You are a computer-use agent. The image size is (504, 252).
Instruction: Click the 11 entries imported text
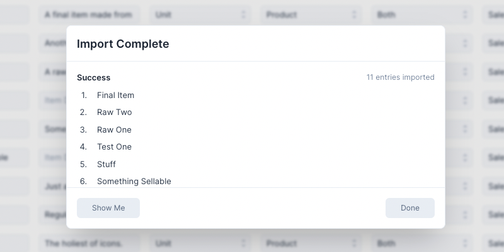[400, 77]
